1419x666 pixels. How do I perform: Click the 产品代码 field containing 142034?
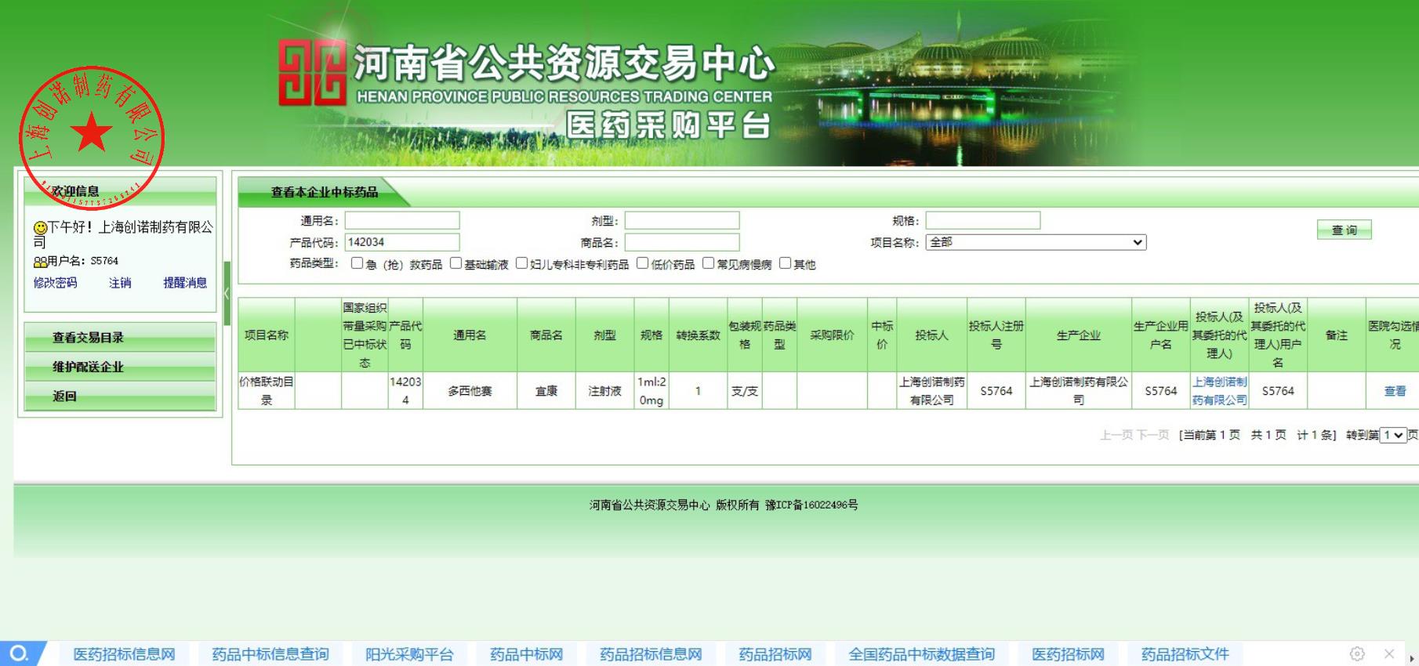(402, 242)
